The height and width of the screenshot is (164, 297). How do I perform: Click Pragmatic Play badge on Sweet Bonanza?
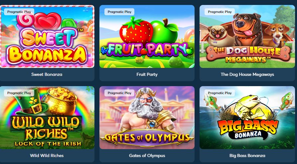19,12
